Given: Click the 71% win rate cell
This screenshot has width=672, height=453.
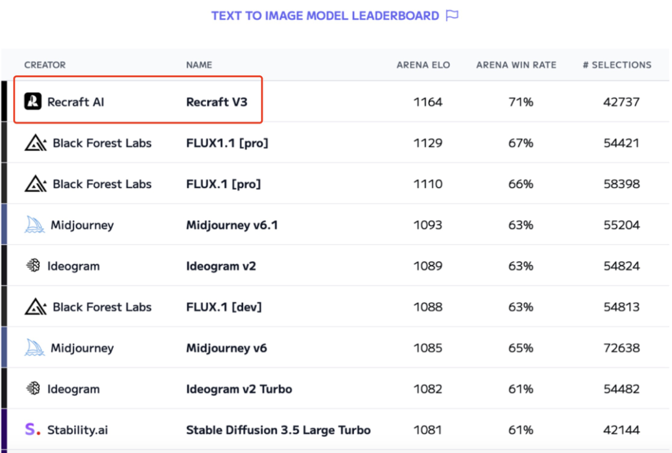Looking at the screenshot, I should pyautogui.click(x=521, y=102).
